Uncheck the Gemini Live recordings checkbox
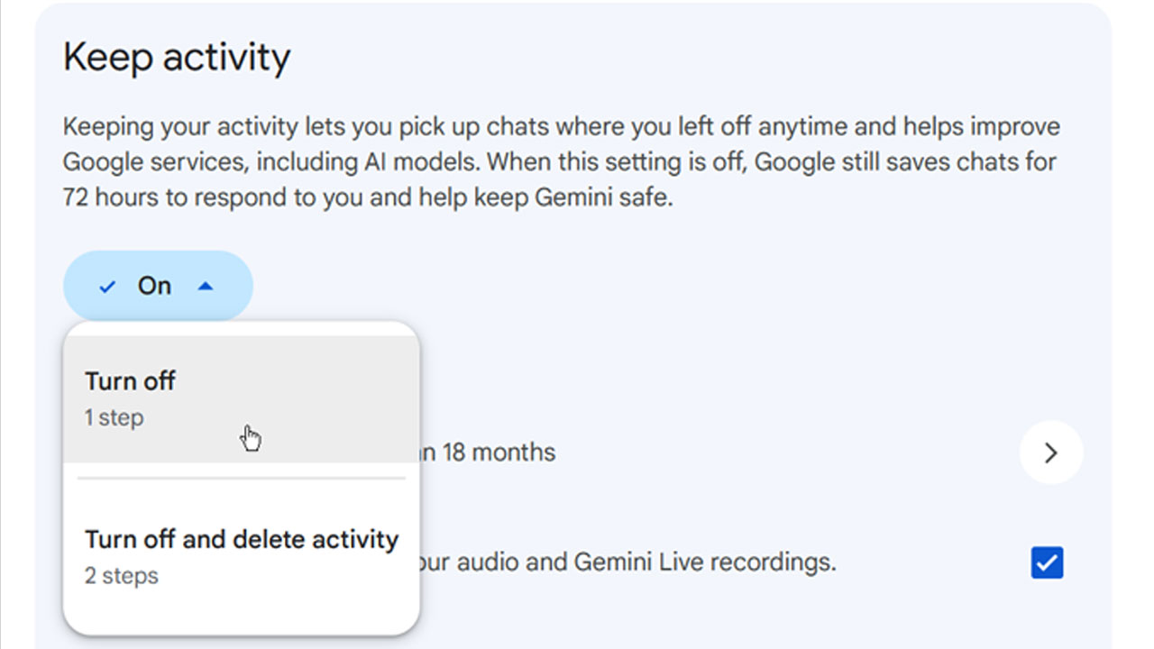 (1047, 563)
